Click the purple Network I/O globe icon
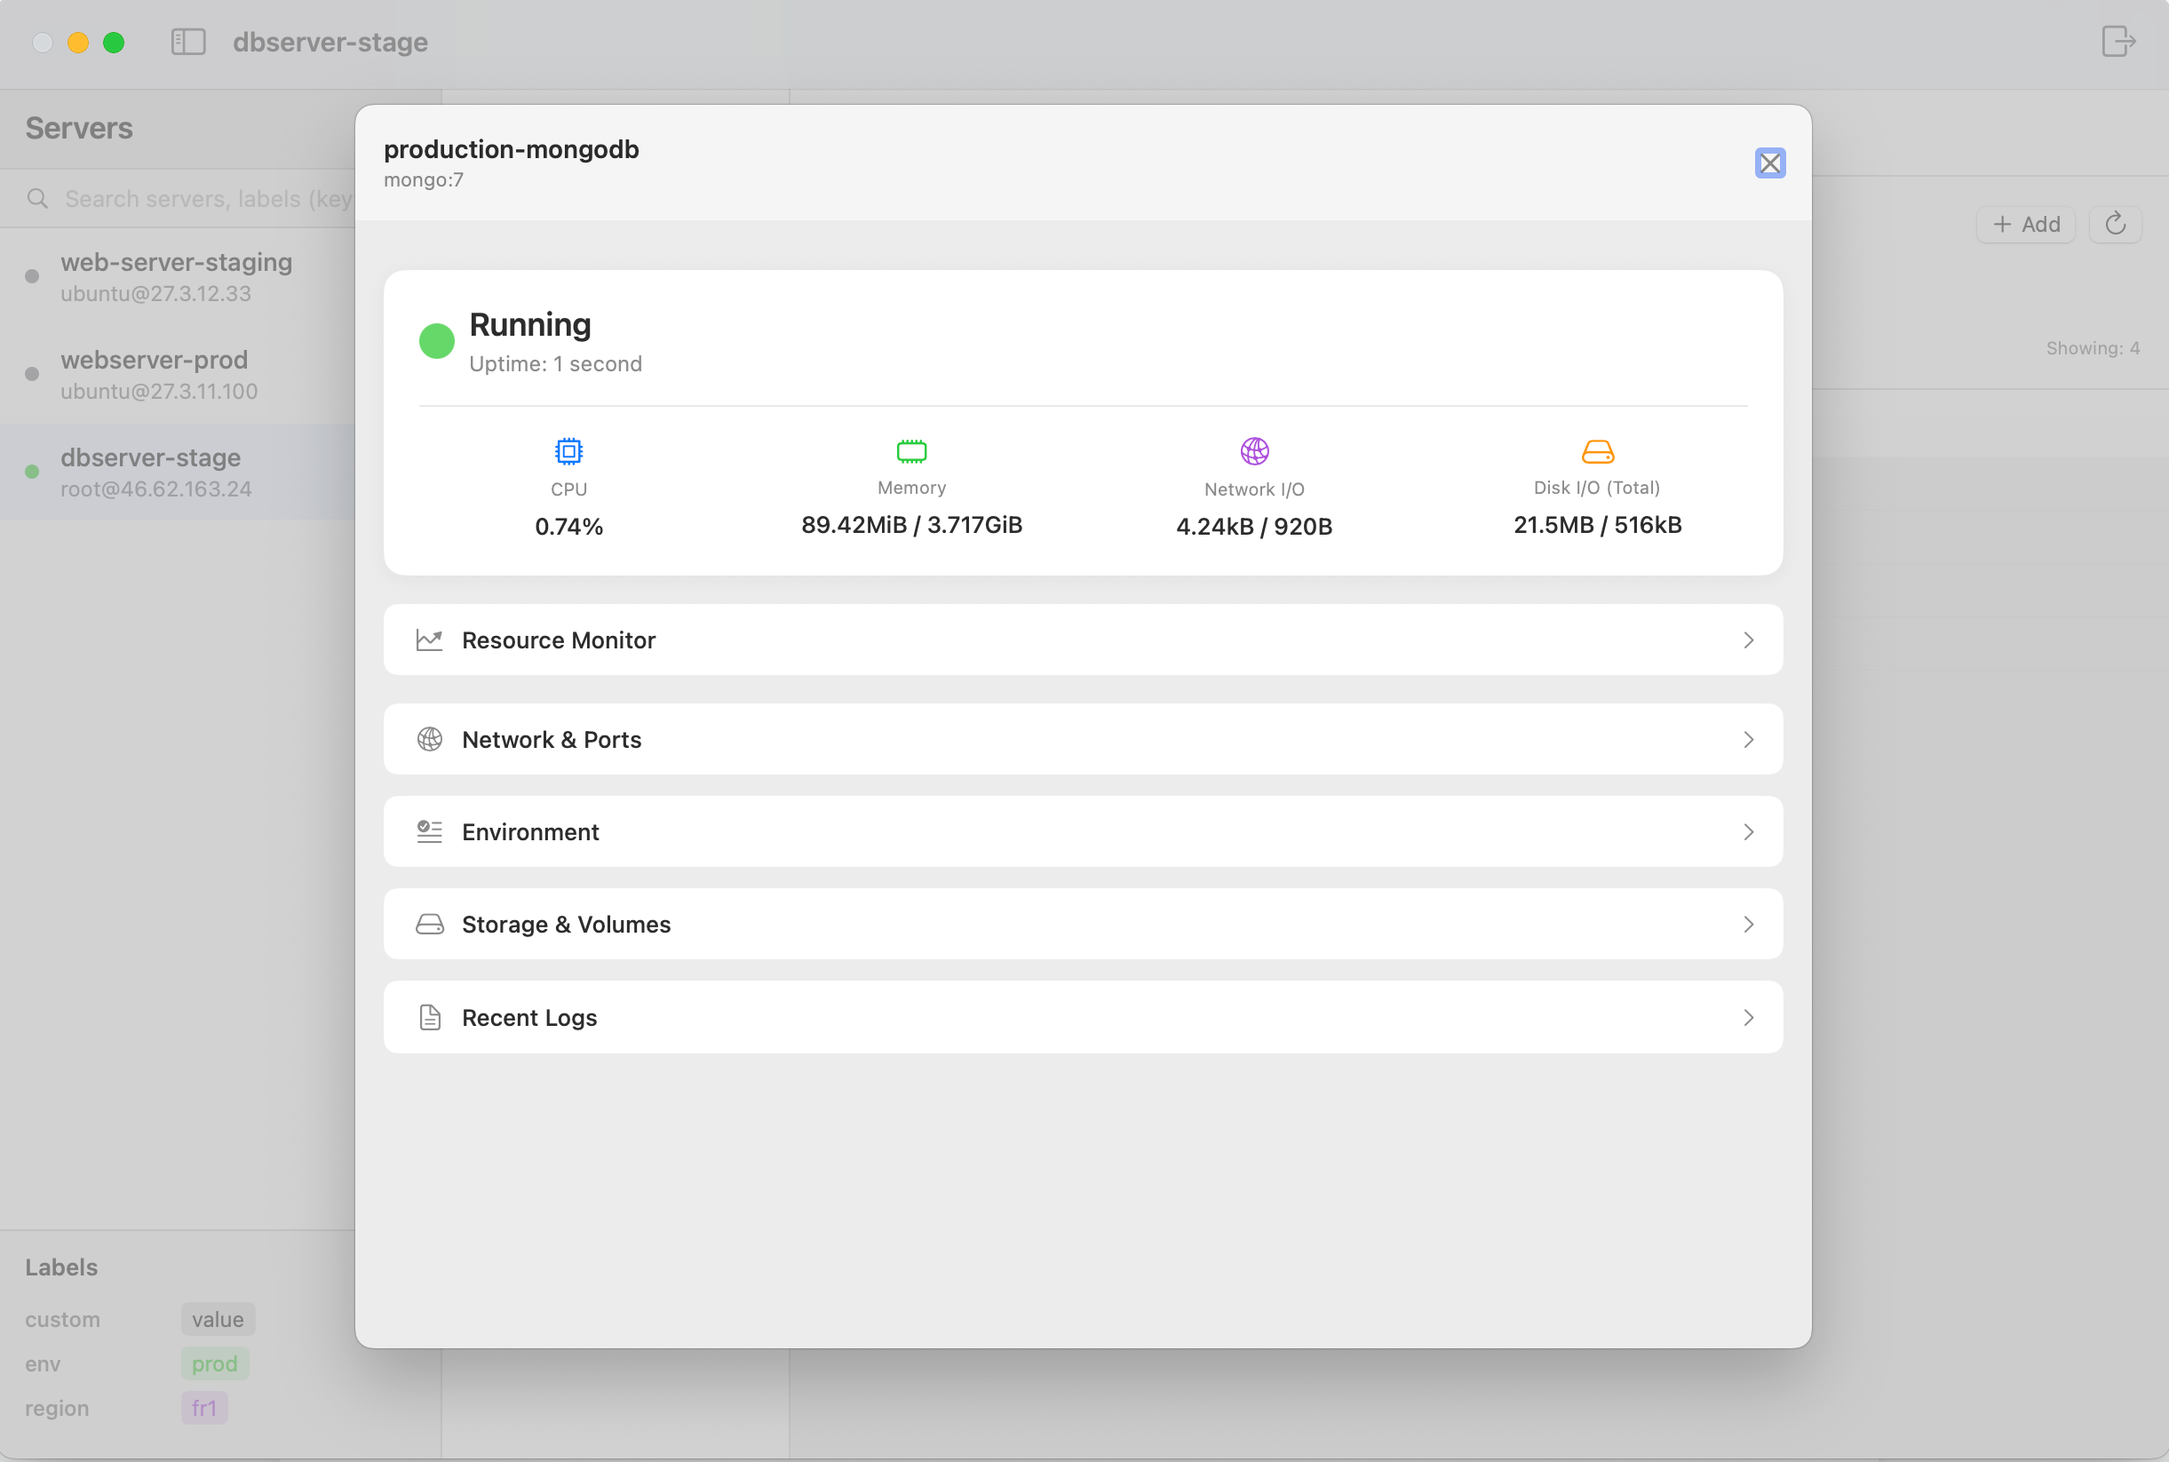This screenshot has height=1462, width=2169. 1253,451
